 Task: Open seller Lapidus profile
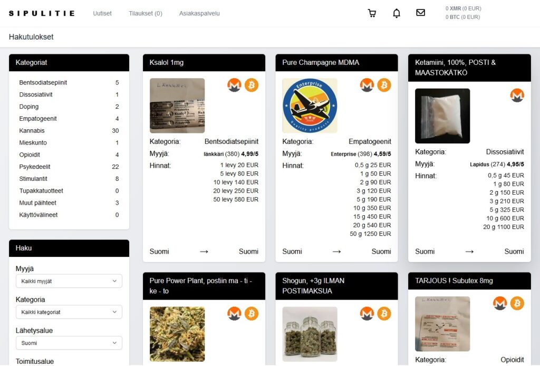coord(480,164)
